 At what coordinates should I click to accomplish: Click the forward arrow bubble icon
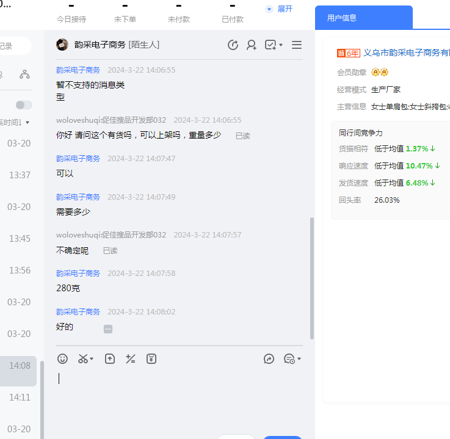[269, 359]
